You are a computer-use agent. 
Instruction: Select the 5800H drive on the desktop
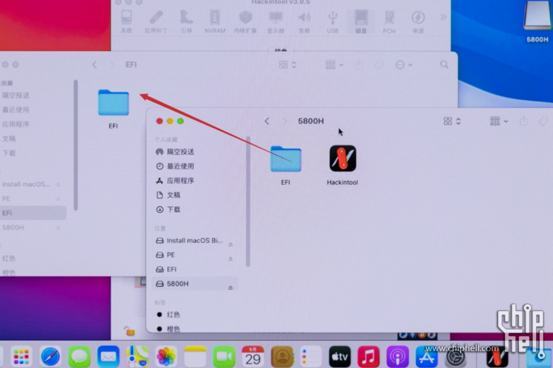(537, 22)
